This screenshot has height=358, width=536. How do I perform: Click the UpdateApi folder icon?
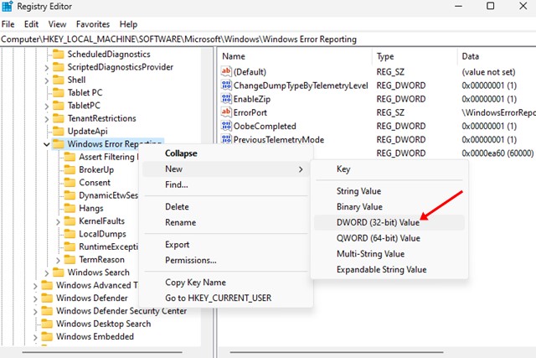pyautogui.click(x=58, y=131)
